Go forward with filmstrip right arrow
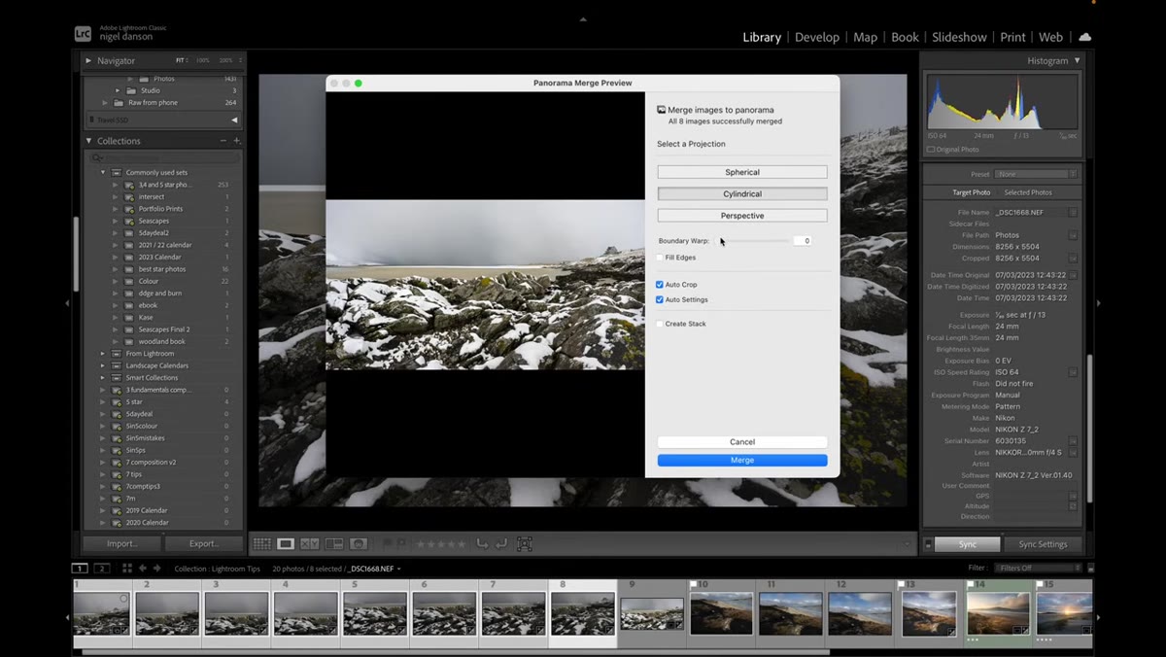Screen dimensions: 1166x657 [156, 569]
